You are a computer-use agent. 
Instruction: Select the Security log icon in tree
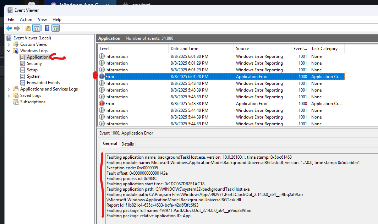pyautogui.click(x=23, y=64)
